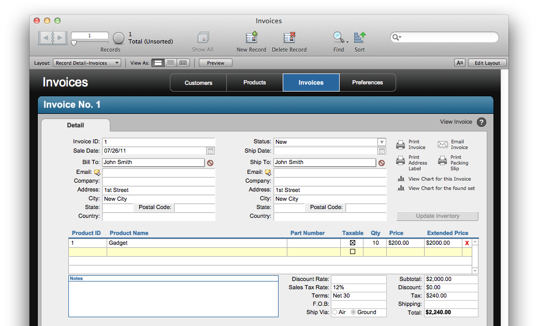Toggle the formatting bar Aa button
538x326 pixels.
coord(460,63)
